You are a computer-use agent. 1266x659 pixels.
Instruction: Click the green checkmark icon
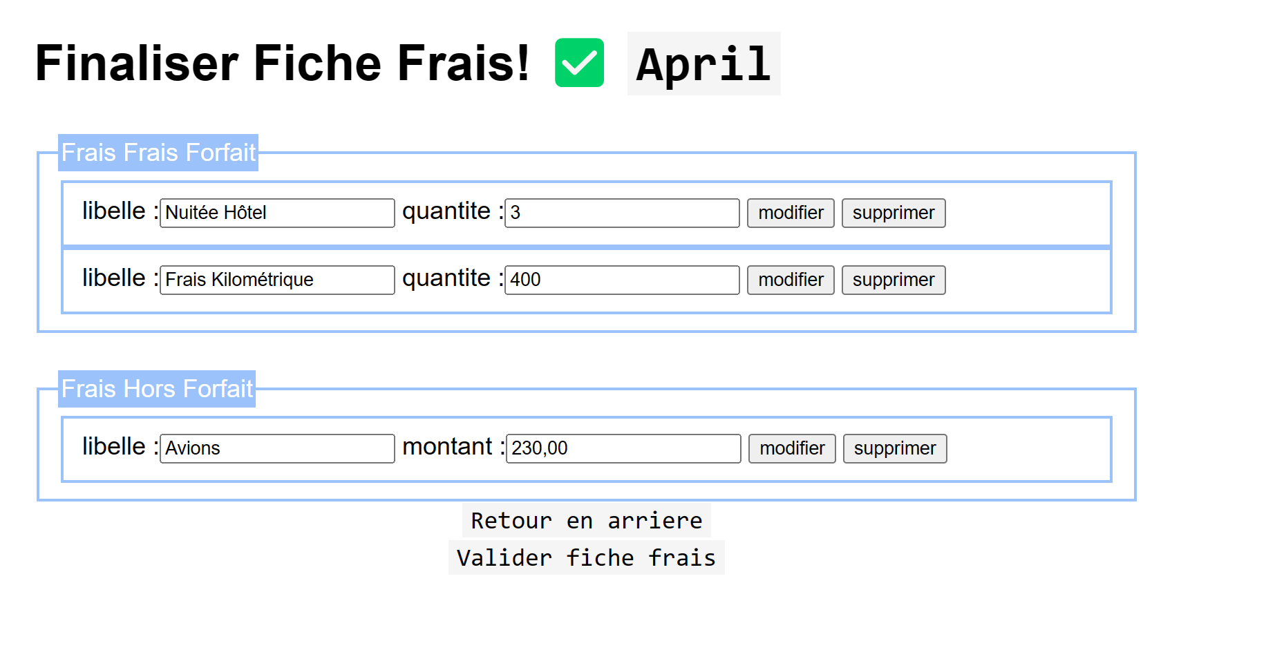pyautogui.click(x=579, y=64)
